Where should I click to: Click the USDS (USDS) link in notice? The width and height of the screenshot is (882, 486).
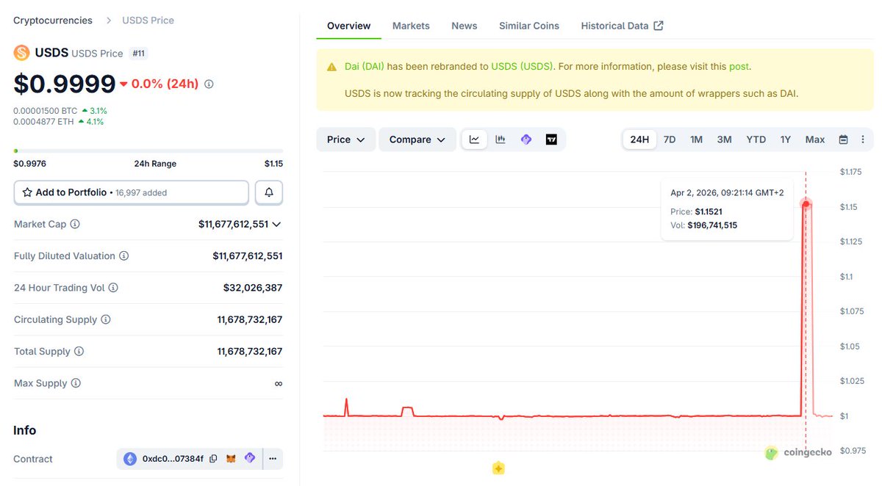pos(522,67)
